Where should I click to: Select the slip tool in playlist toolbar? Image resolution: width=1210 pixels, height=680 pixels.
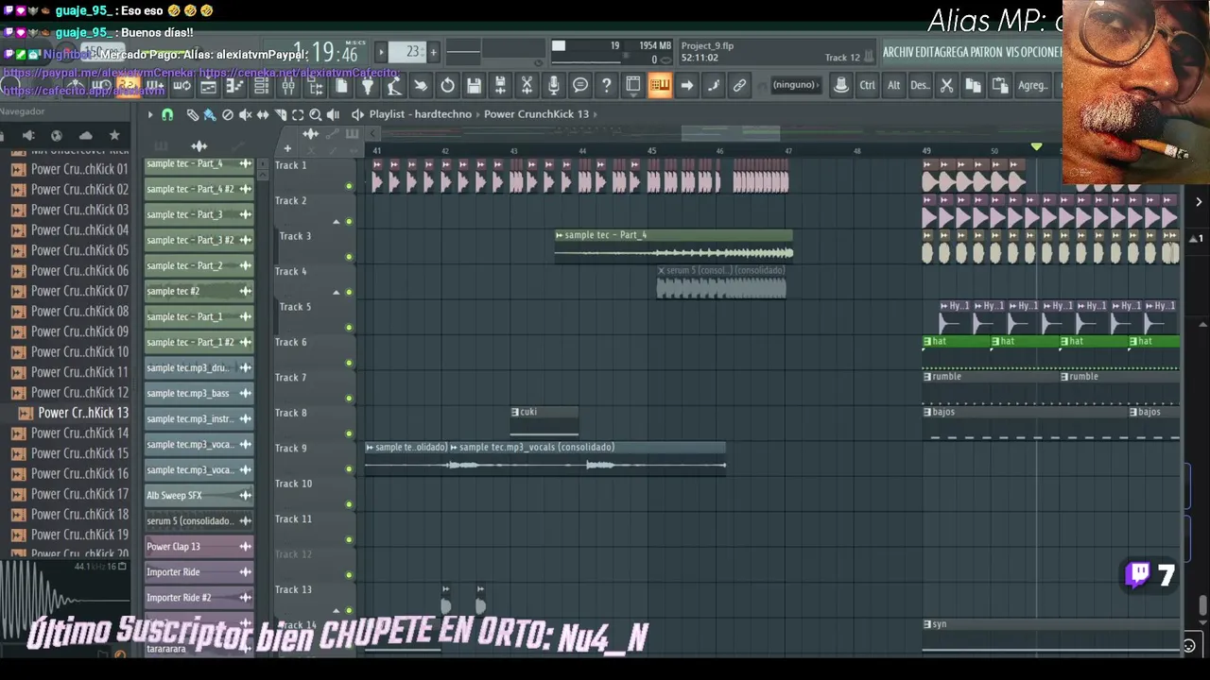[x=263, y=115]
